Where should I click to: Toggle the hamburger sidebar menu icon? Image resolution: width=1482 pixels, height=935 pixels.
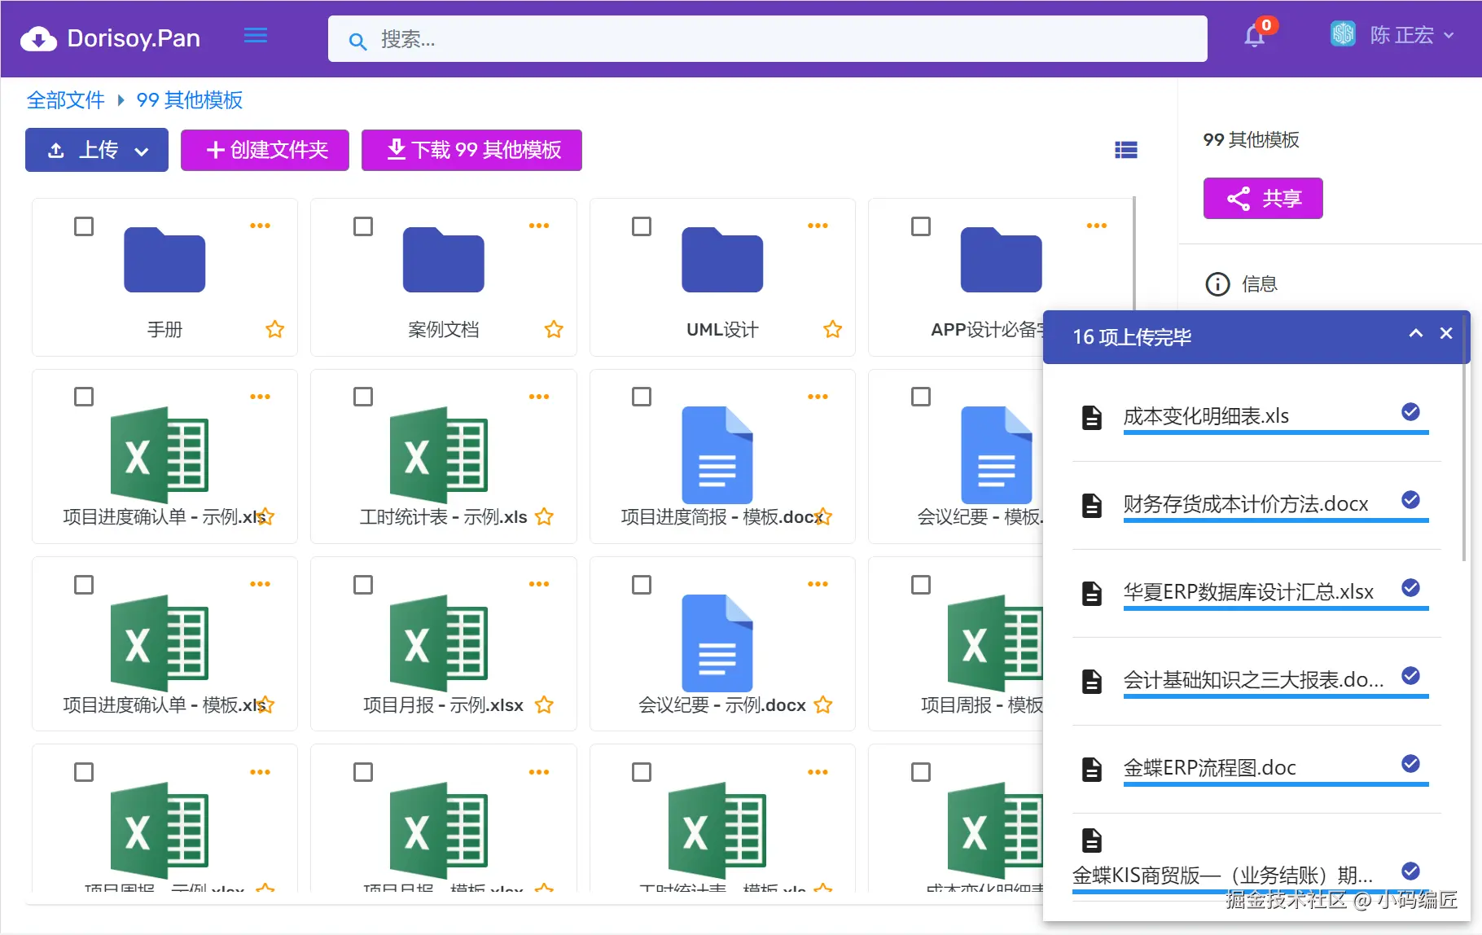256,36
